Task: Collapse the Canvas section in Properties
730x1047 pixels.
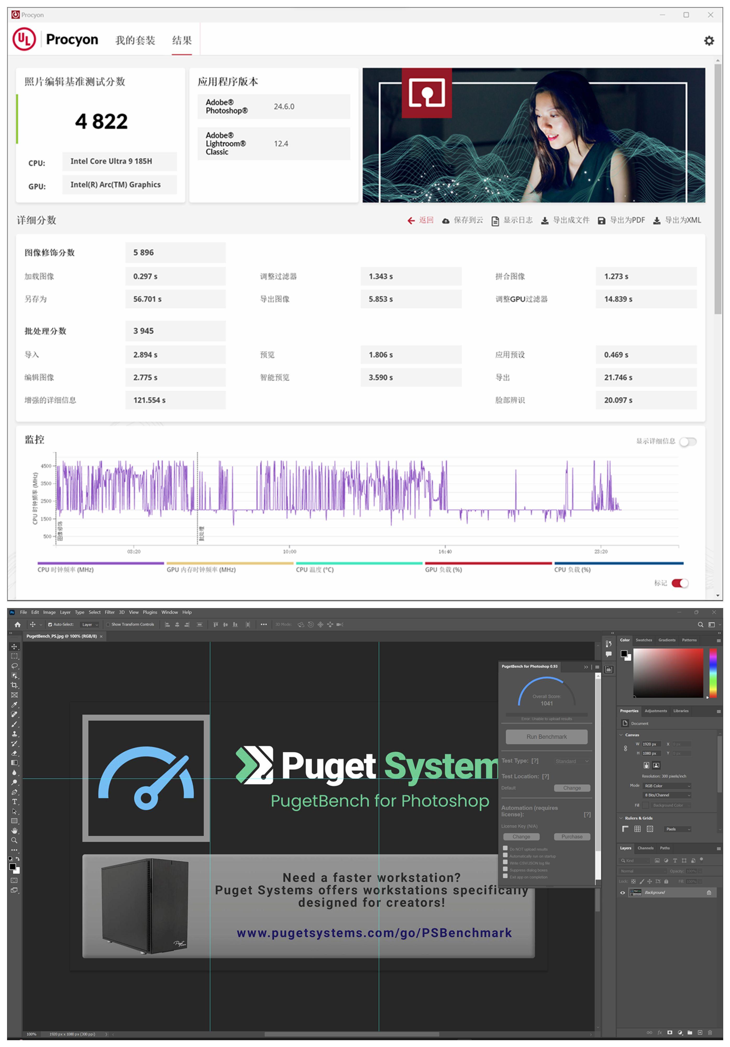Action: (x=621, y=735)
